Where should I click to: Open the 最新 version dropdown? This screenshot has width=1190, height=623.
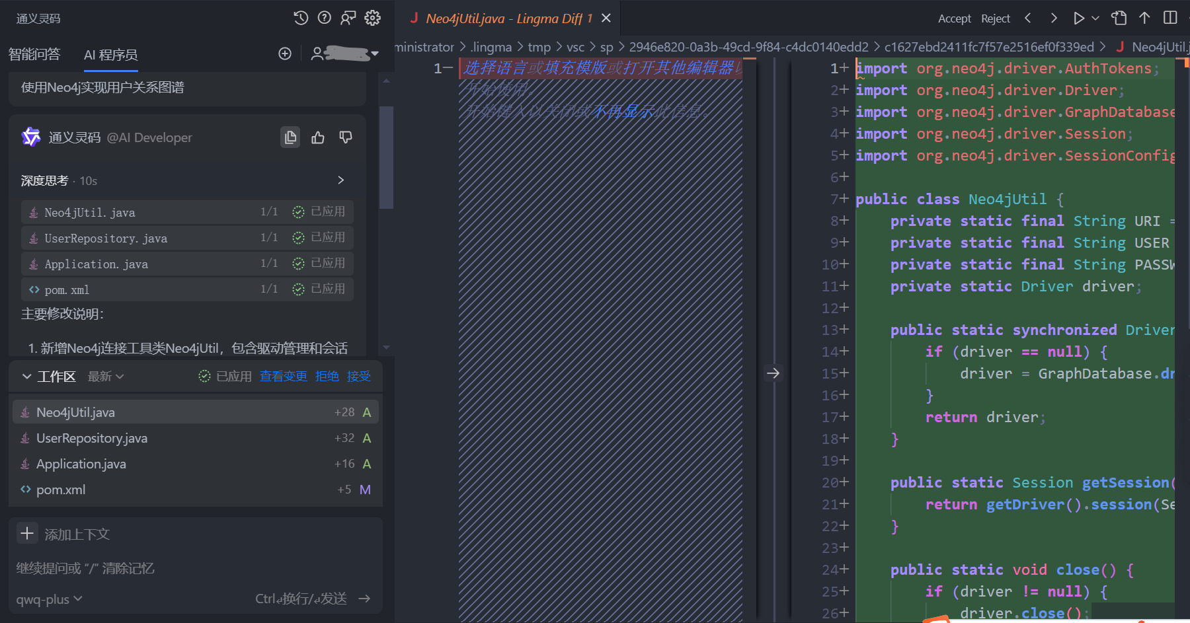tap(106, 377)
